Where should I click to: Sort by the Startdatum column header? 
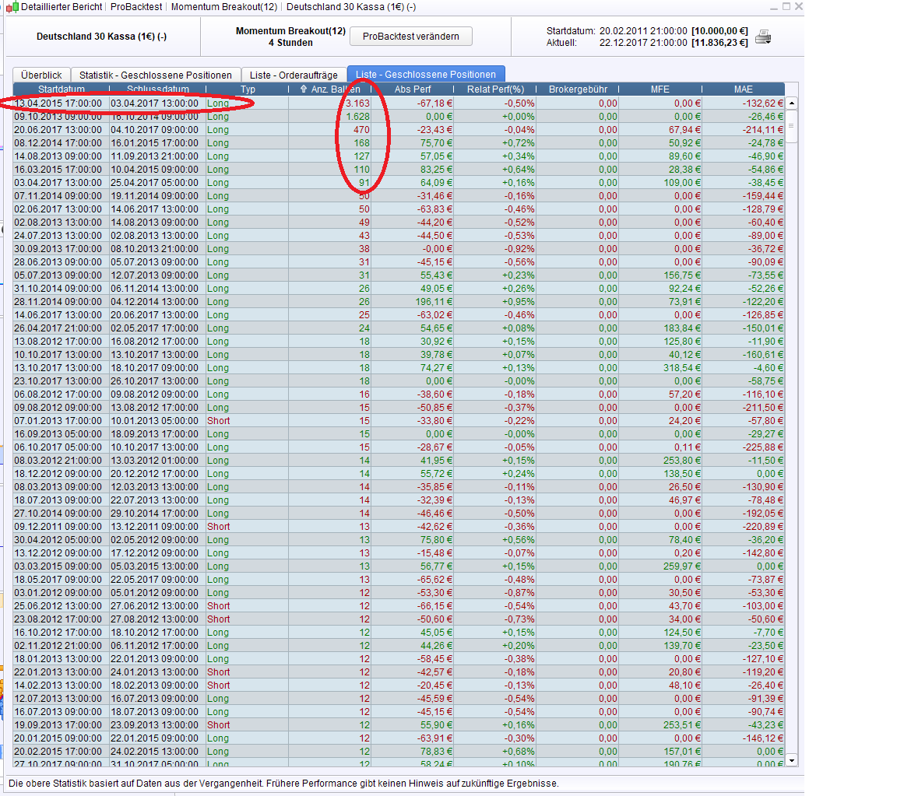(61, 89)
